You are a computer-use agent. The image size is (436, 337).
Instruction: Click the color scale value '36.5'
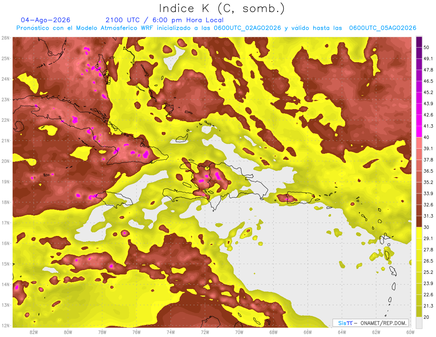point(429,171)
